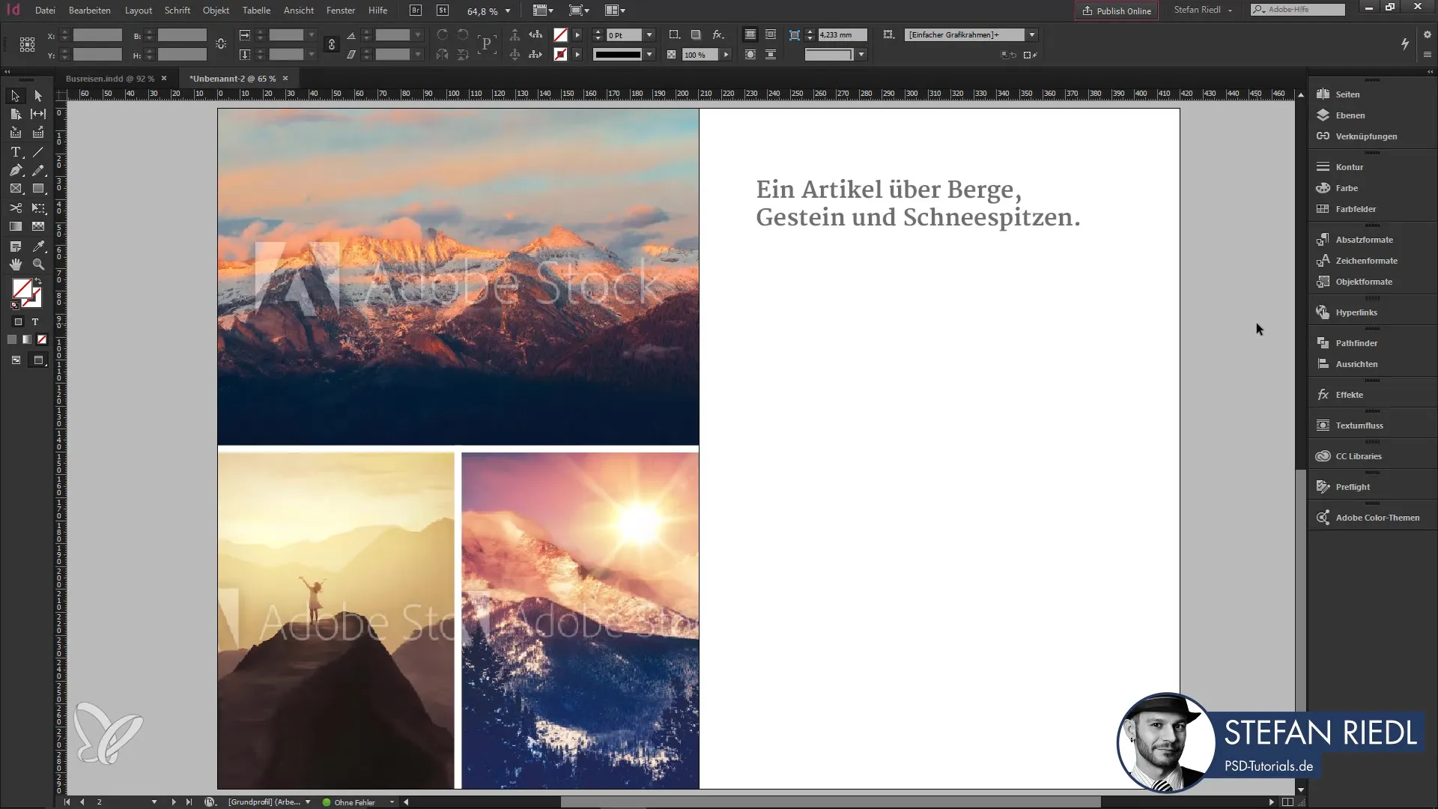Image resolution: width=1438 pixels, height=809 pixels.
Task: Select the Content Collector tool
Action: pyautogui.click(x=15, y=133)
